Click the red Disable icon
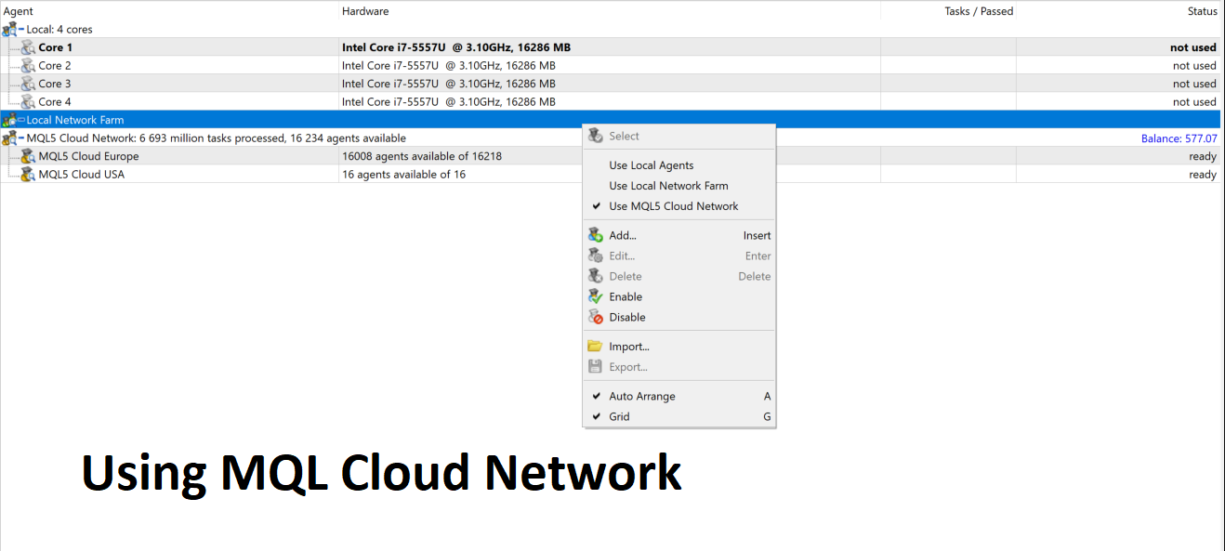 (x=596, y=317)
